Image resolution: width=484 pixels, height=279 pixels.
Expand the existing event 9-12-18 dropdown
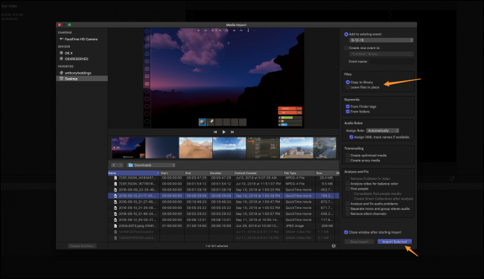pos(381,40)
